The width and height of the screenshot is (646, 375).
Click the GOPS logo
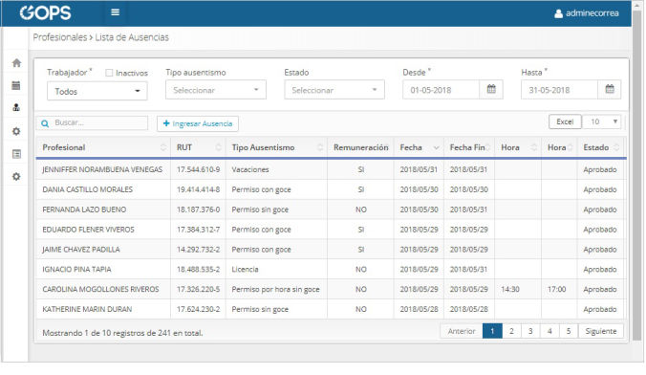tap(45, 13)
